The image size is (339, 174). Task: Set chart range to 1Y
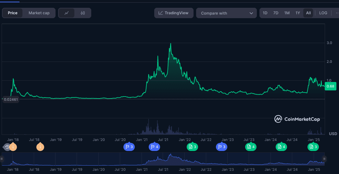point(298,13)
